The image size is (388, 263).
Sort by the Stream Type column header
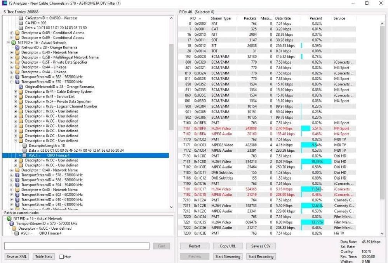coord(221,18)
